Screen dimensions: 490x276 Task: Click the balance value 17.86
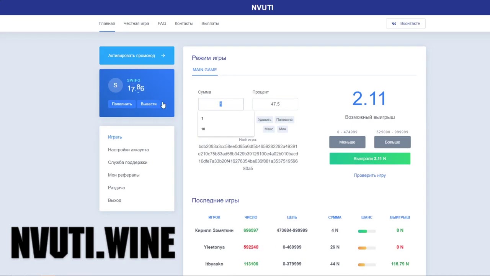136,88
